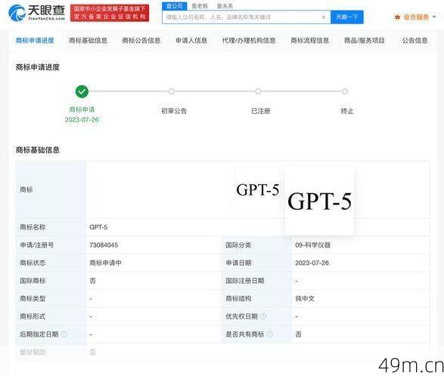Switch to the 公告信息 tab

coord(415,41)
